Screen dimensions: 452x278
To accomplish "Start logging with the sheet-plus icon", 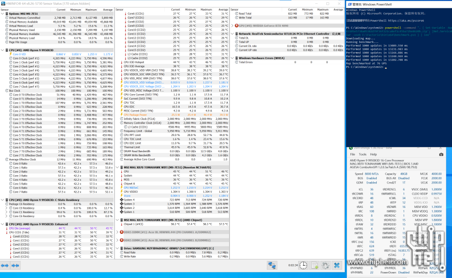I will [x=314, y=266].
